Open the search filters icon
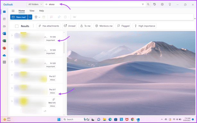Viewport: 197px width, 123px height. coord(143,4)
